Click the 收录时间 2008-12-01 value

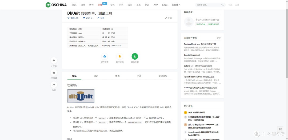pyautogui.click(x=116, y=46)
